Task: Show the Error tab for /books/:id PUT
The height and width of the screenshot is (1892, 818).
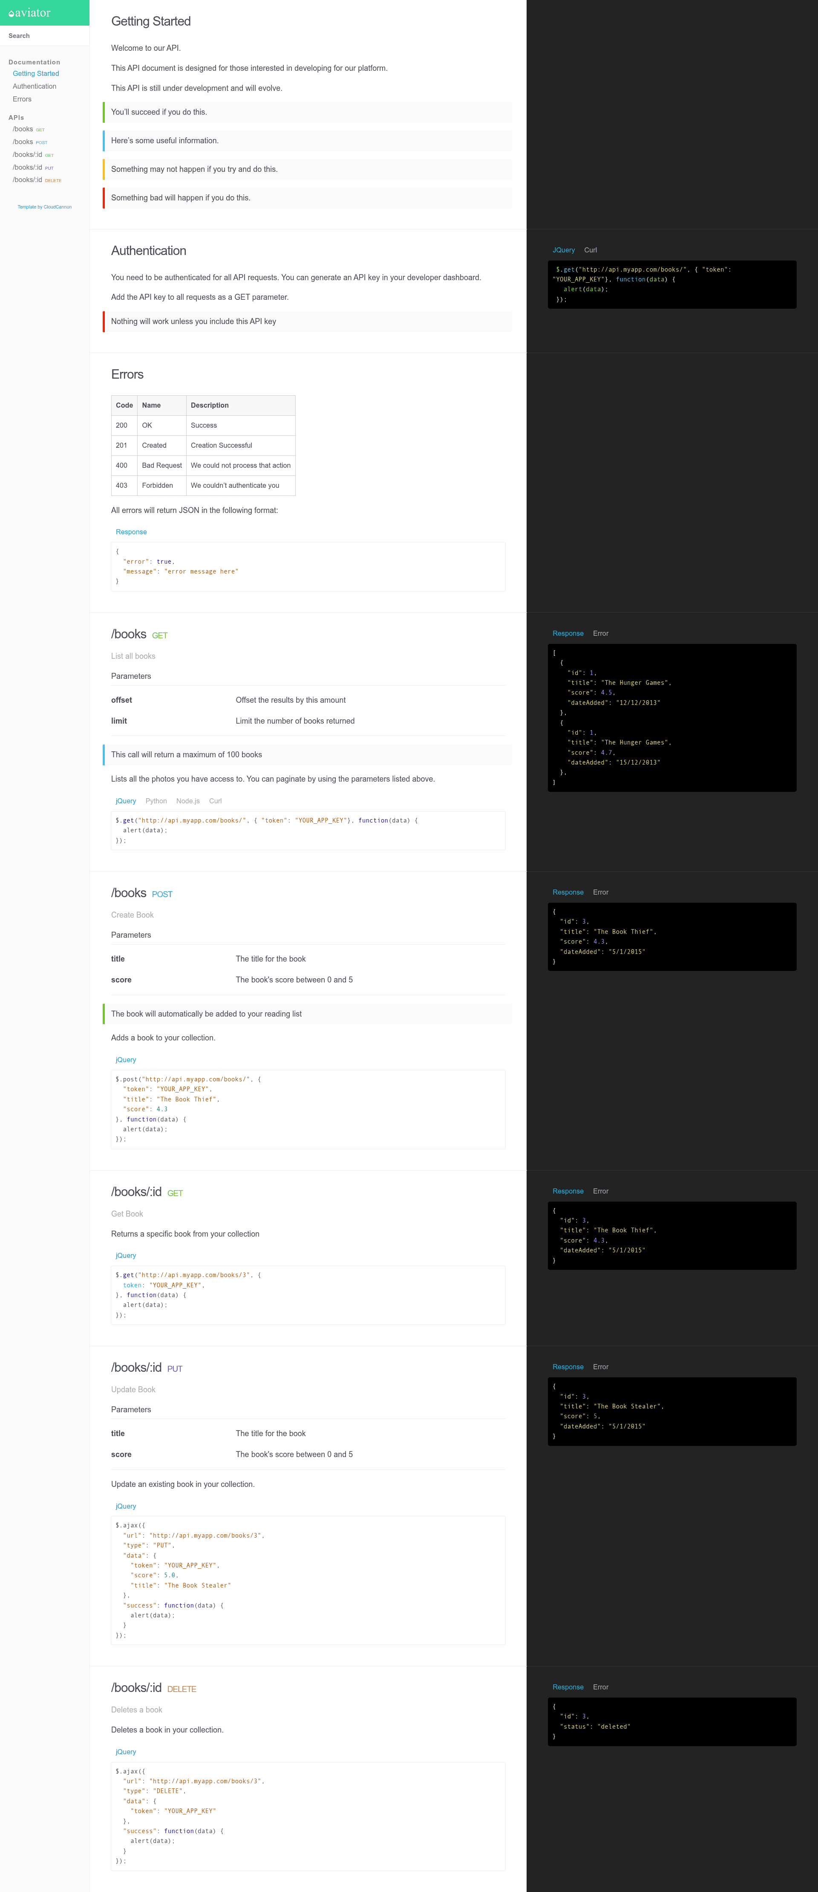Action: (x=601, y=1367)
